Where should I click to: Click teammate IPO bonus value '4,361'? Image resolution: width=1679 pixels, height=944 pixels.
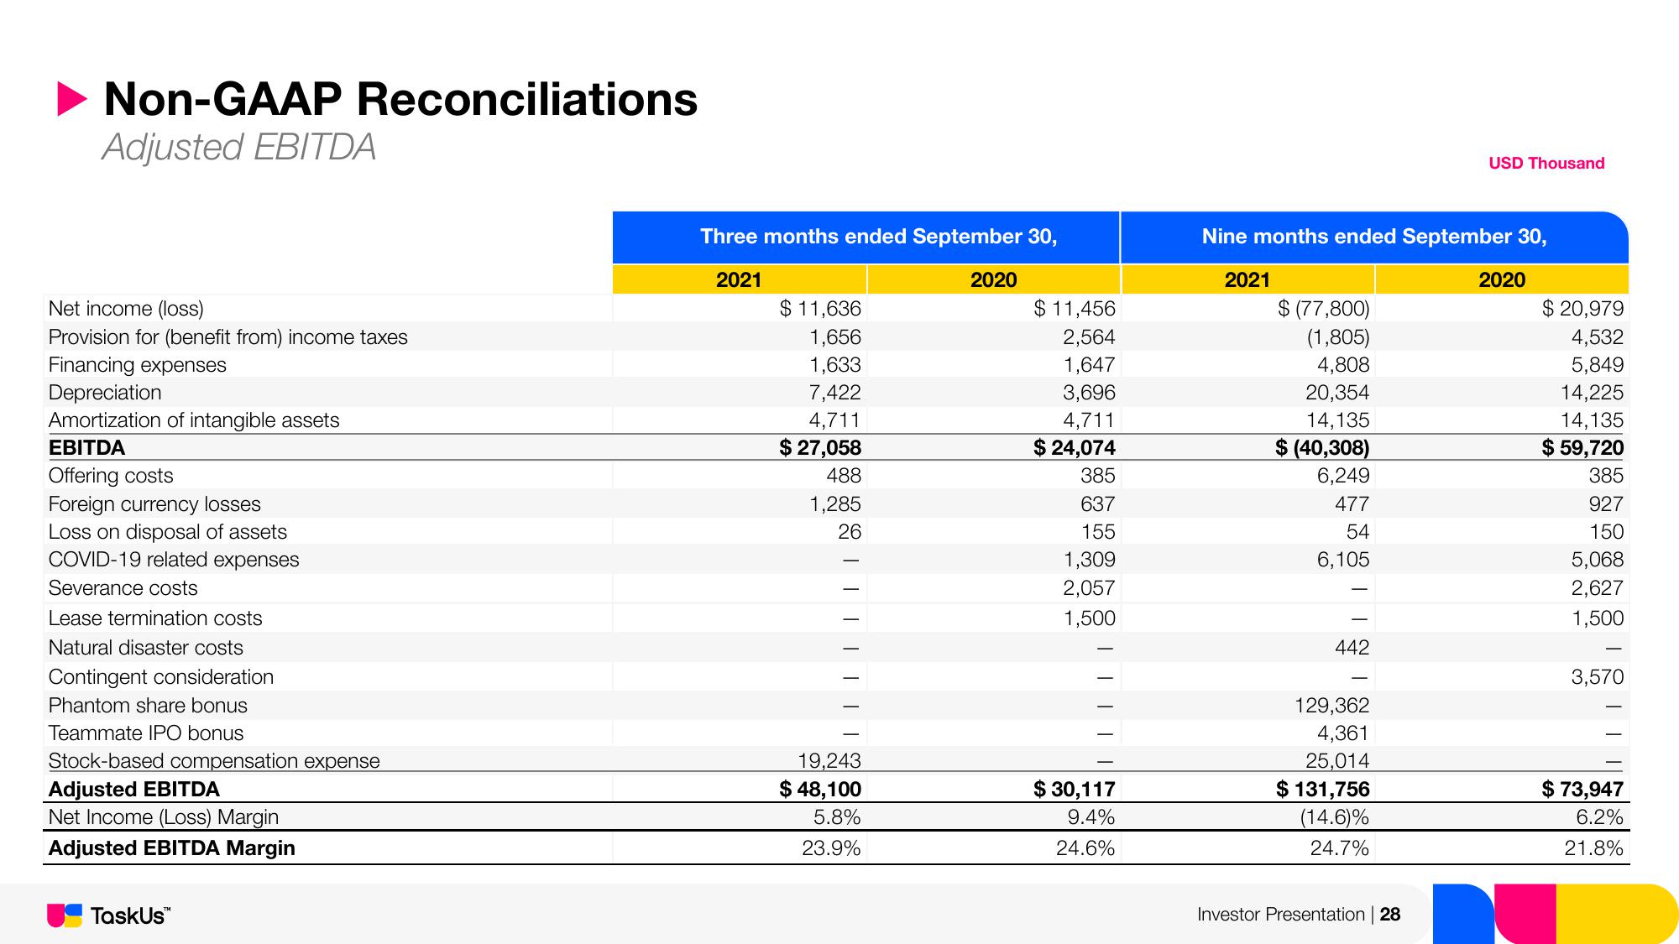point(1343,733)
